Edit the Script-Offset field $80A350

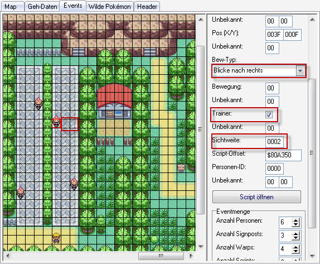283,155
